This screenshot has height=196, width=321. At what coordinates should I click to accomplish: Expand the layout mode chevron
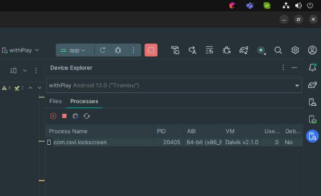pos(25,70)
